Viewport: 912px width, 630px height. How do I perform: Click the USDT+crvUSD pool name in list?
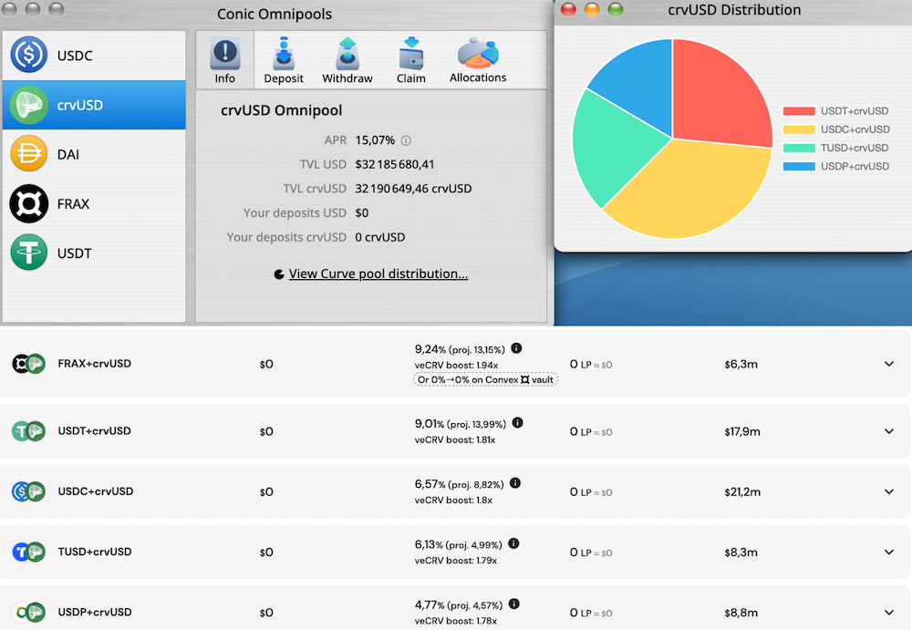94,431
